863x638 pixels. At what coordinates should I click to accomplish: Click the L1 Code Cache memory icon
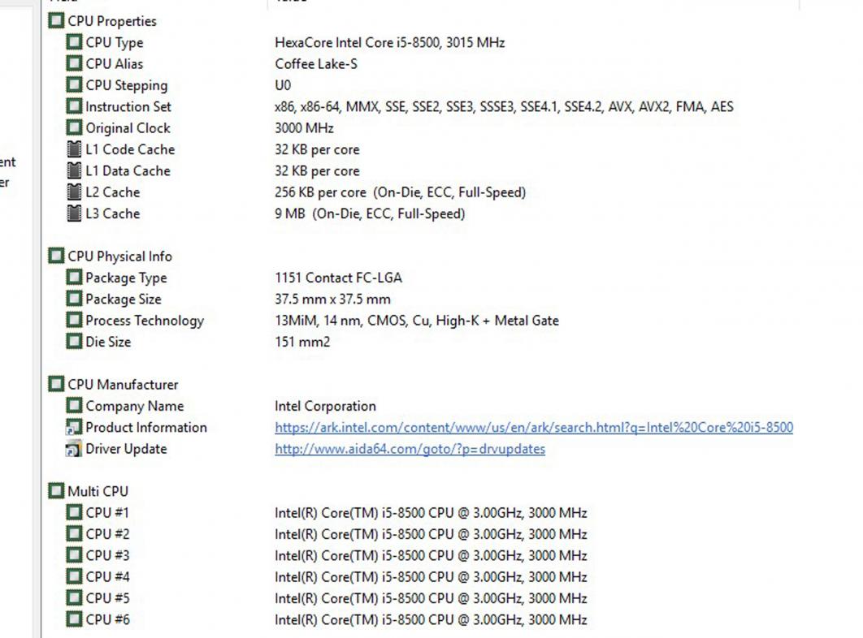point(74,149)
